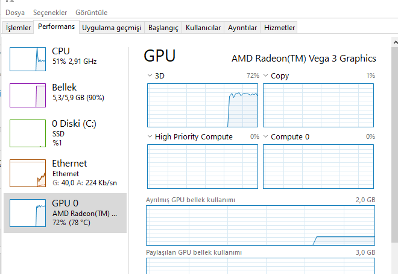Open the Seçenekler menu
The image size is (398, 274).
(50, 13)
